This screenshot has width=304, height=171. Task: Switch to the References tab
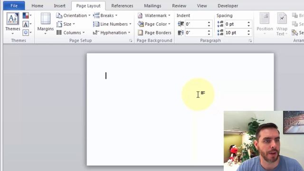122,6
